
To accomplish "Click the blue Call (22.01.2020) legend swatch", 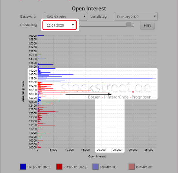I will point(23,167).
